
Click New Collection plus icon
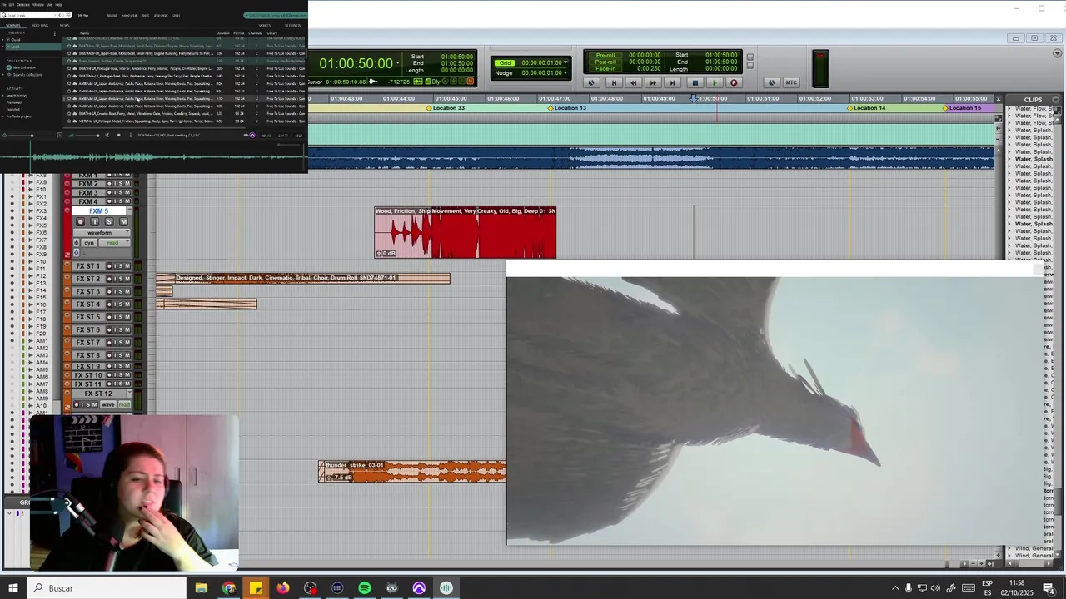tap(9, 67)
